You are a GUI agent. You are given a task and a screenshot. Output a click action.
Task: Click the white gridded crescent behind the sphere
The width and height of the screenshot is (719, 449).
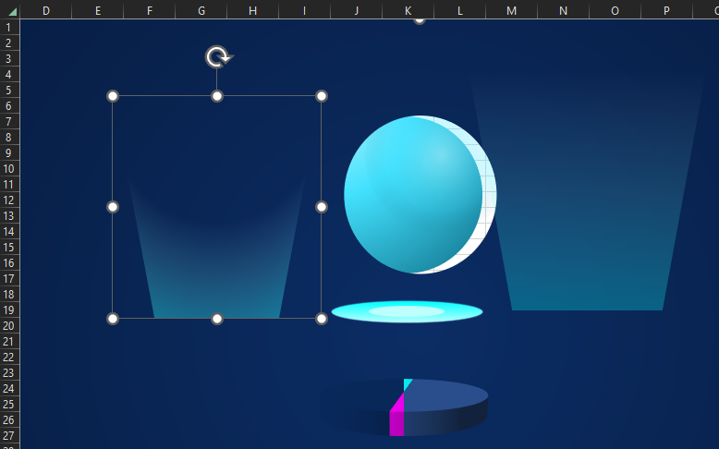point(490,194)
